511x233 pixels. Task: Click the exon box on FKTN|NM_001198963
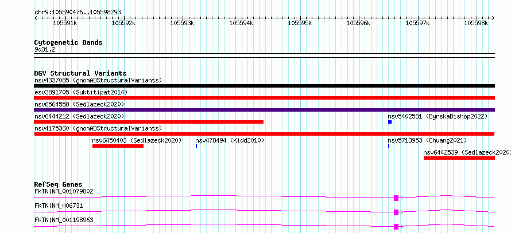[396, 226]
